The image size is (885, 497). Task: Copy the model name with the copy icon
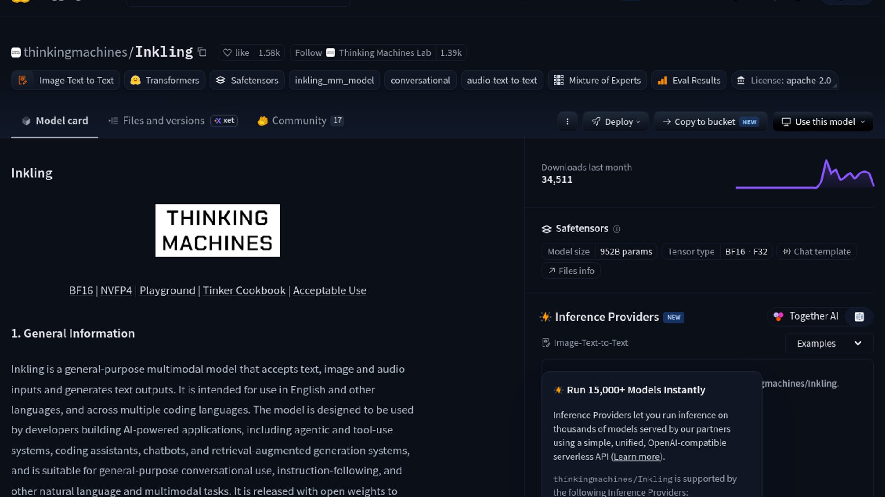[x=202, y=52]
